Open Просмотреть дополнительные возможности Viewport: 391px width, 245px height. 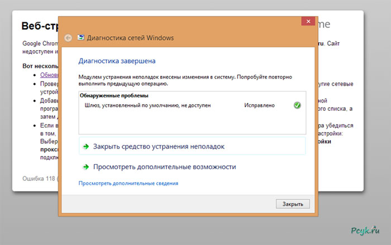pos(165,167)
